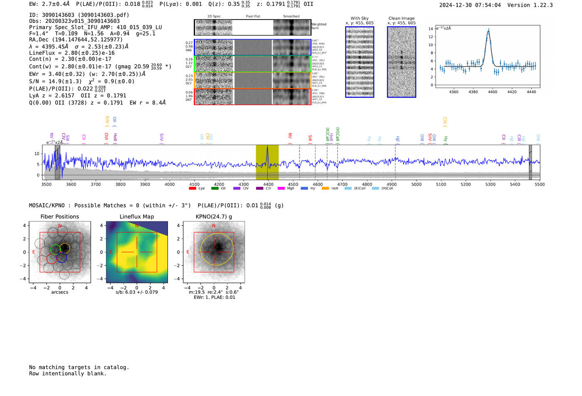Click the Fiber Positions map
582x396 pixels.
click(x=60, y=252)
